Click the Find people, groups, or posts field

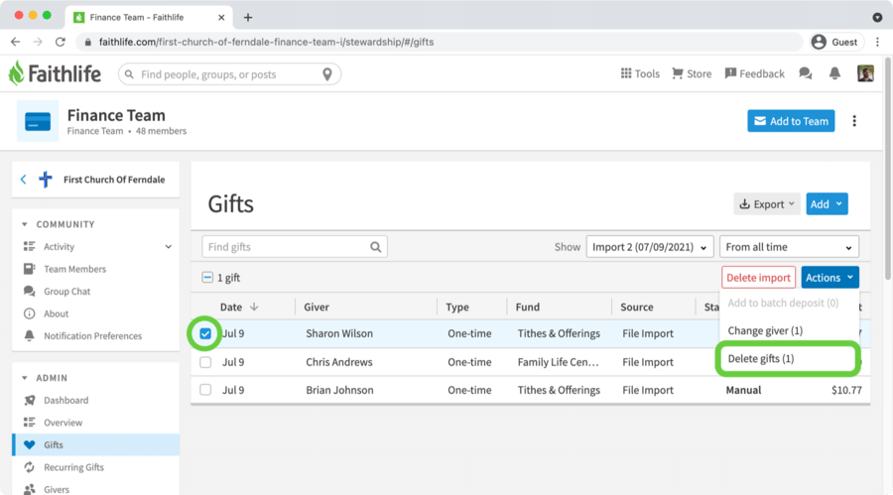click(229, 74)
